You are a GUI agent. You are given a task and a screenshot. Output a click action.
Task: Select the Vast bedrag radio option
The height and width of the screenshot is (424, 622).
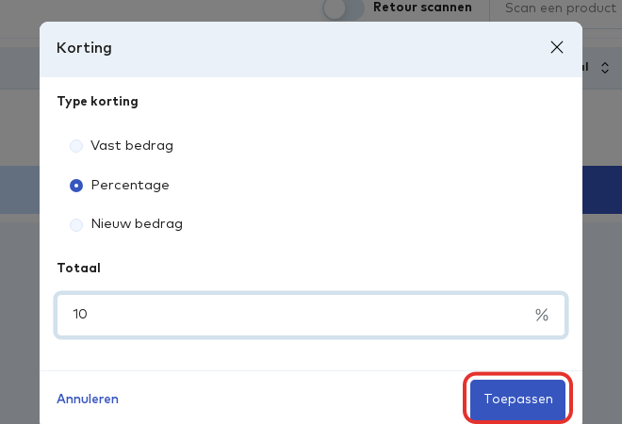[76, 145]
